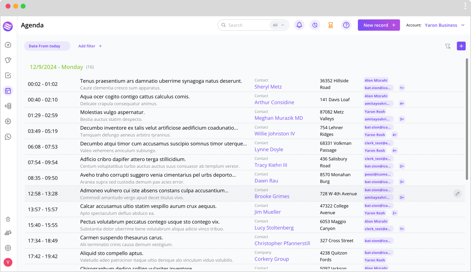This screenshot has height=272, width=471.
Task: Click the app logo in sidebar
Action: tap(8, 26)
